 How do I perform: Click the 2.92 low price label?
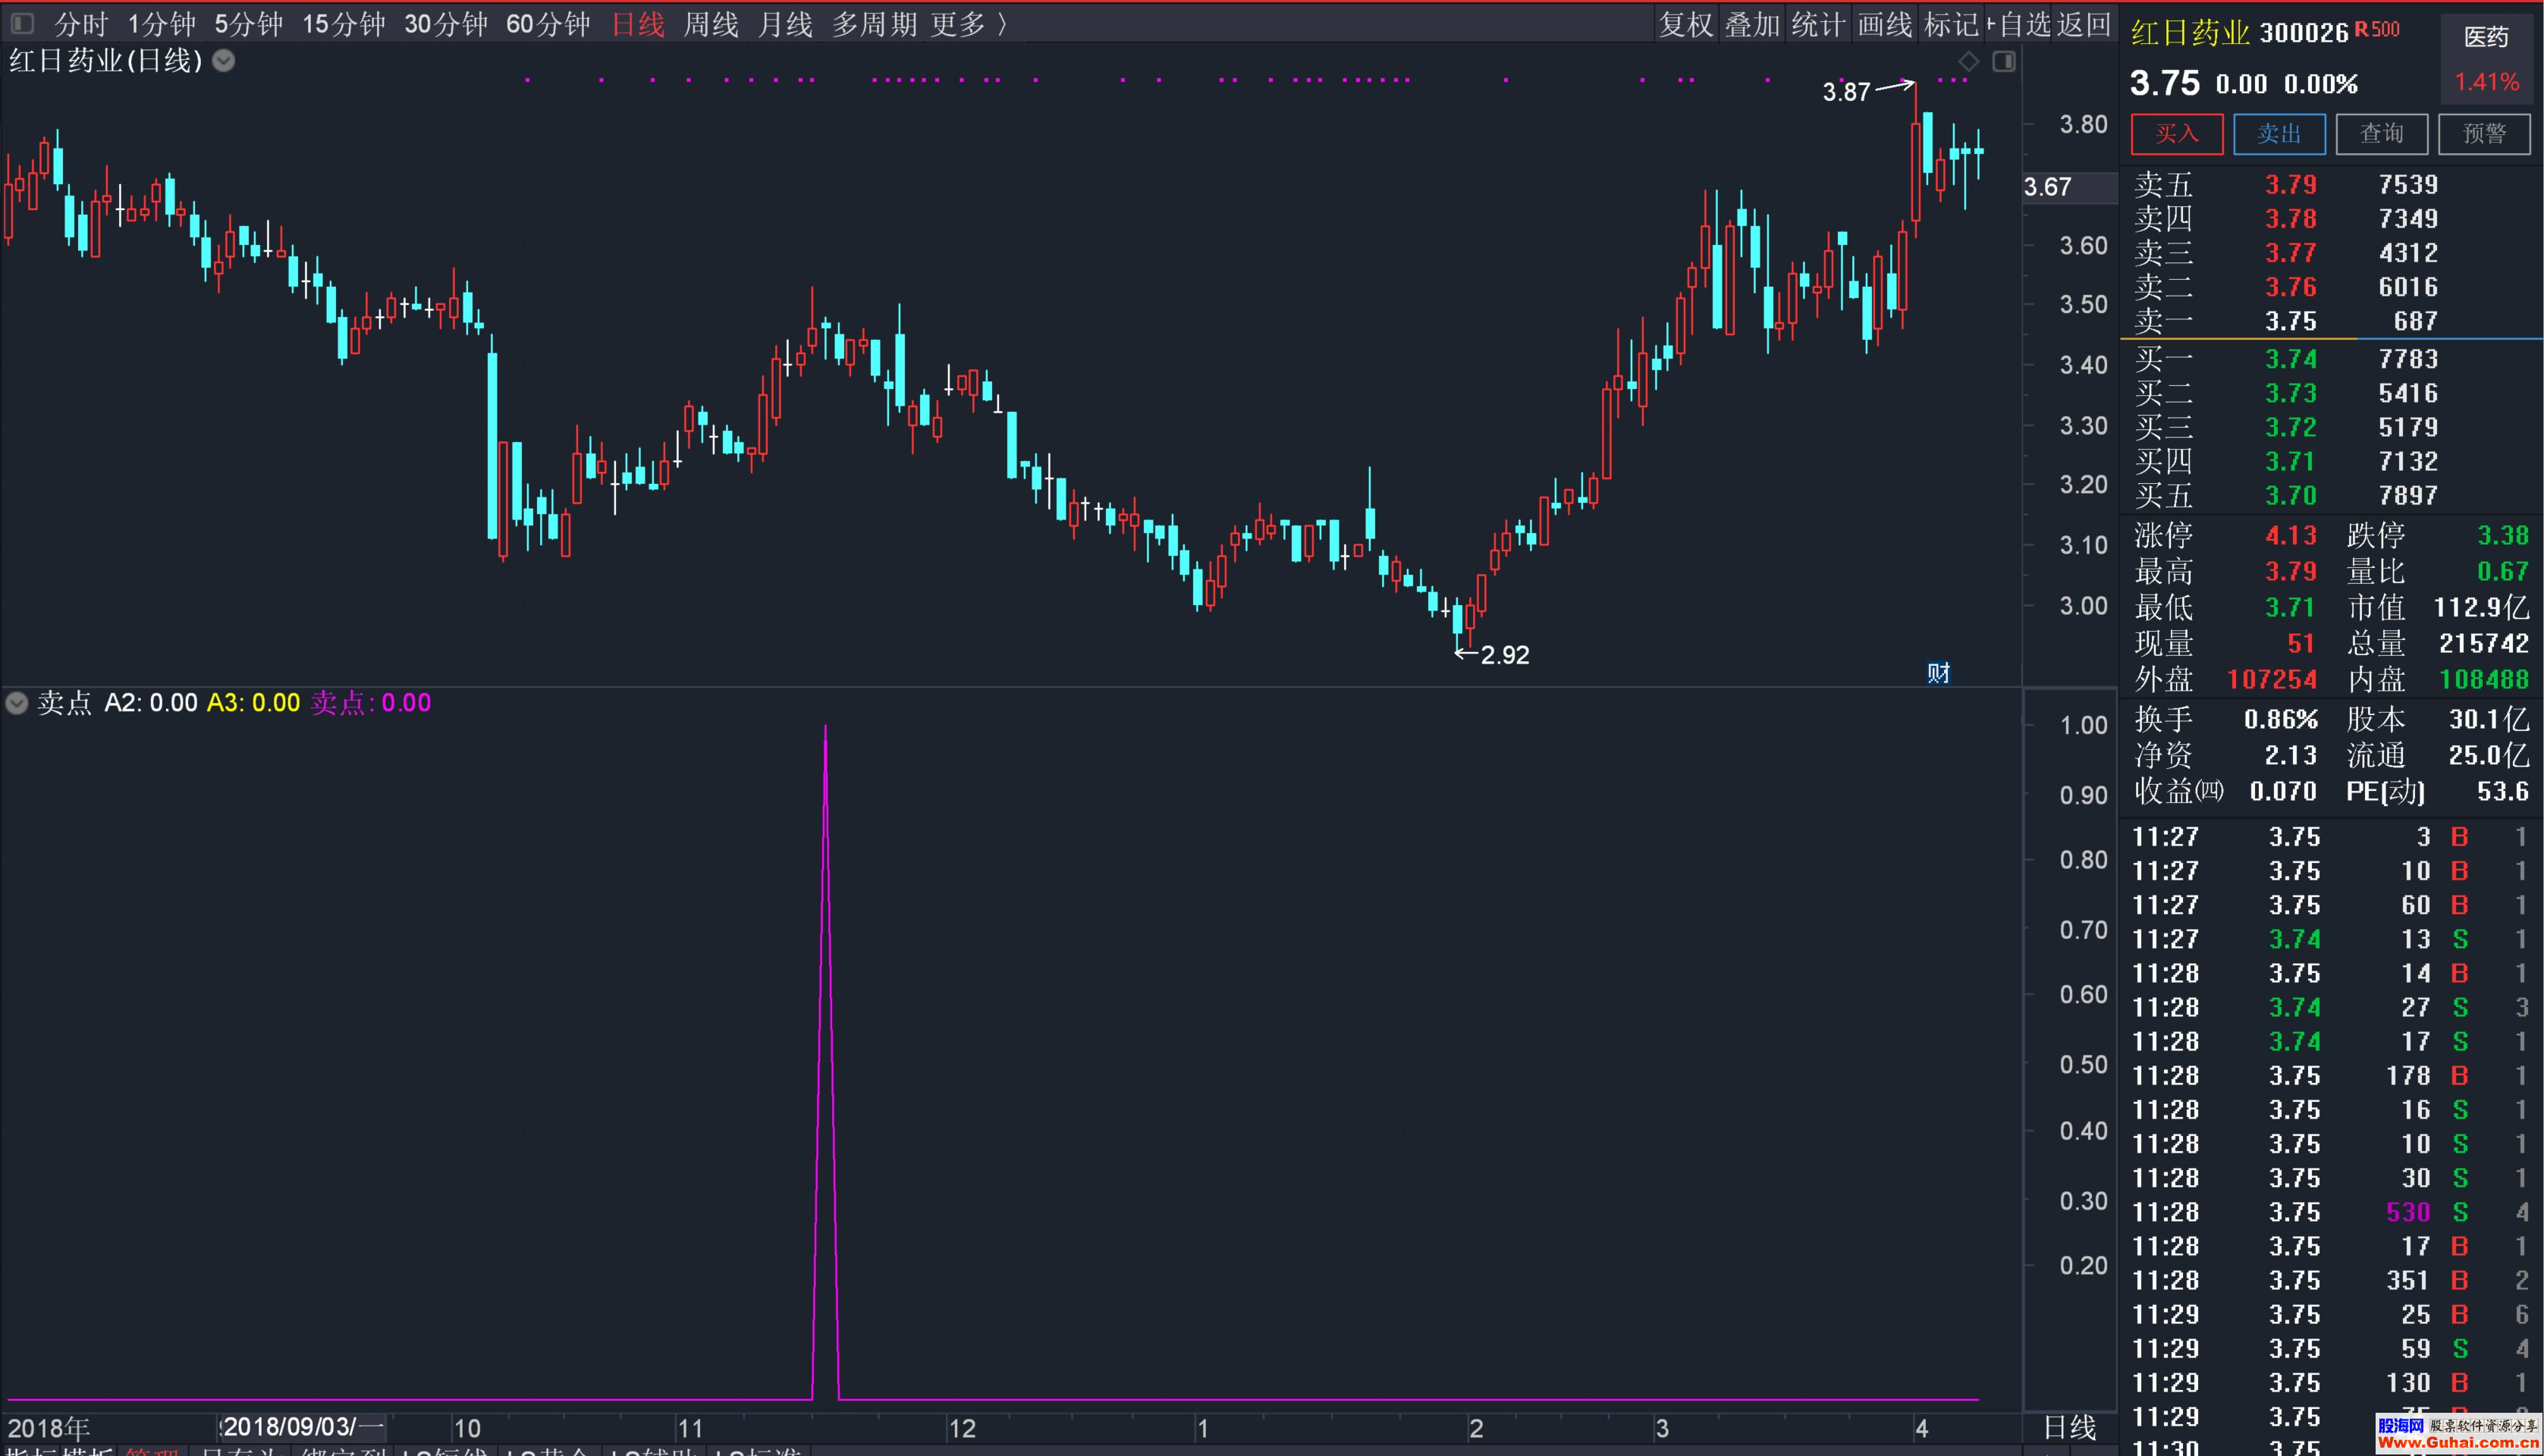[1504, 655]
